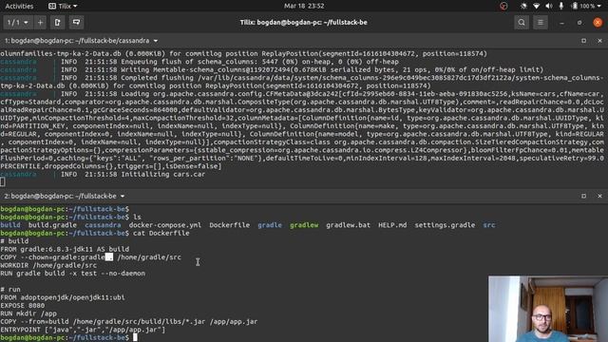Open the system menu arrow in top bar

tap(599, 6)
